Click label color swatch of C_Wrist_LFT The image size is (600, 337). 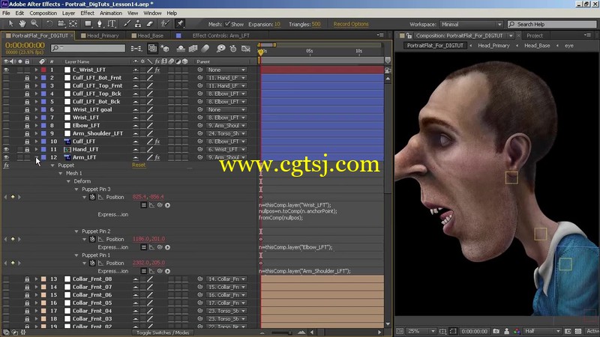[43, 70]
